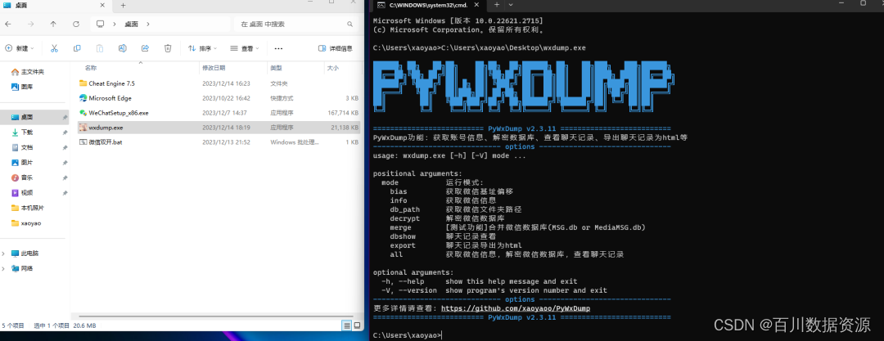Click the monitor icon in address bar
Screen dimensions: 884x341
coord(101,25)
